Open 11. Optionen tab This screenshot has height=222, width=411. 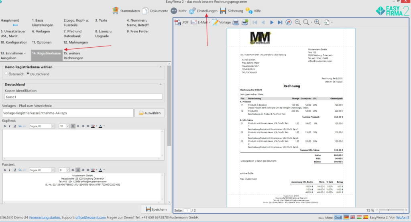coord(42,42)
